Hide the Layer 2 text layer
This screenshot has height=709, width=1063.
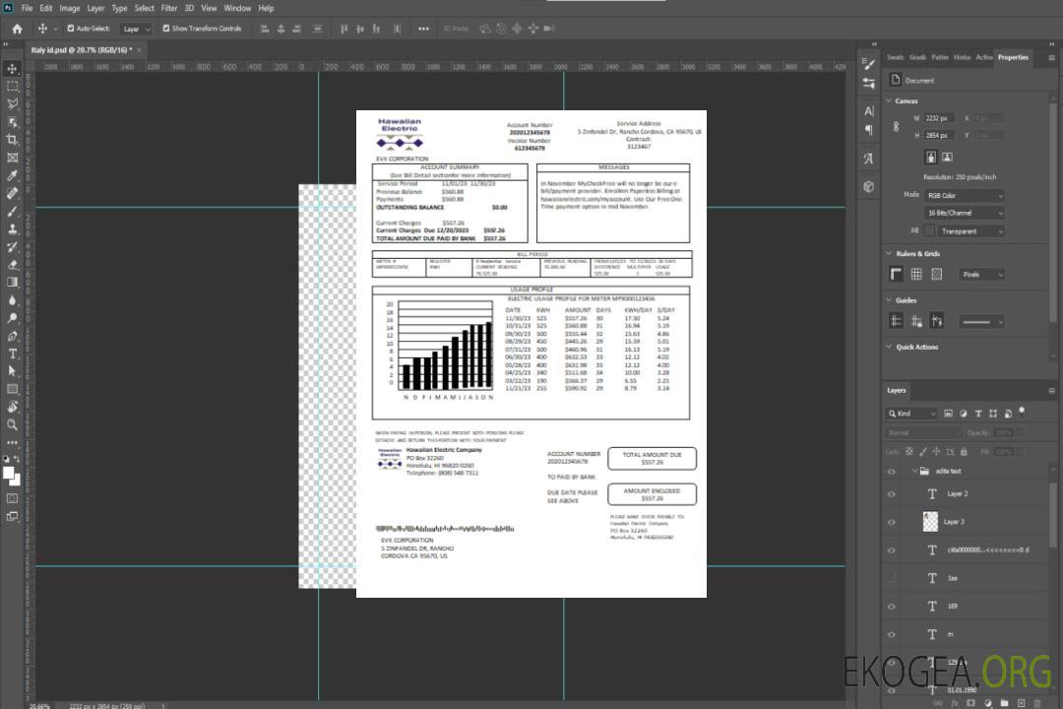coord(892,493)
